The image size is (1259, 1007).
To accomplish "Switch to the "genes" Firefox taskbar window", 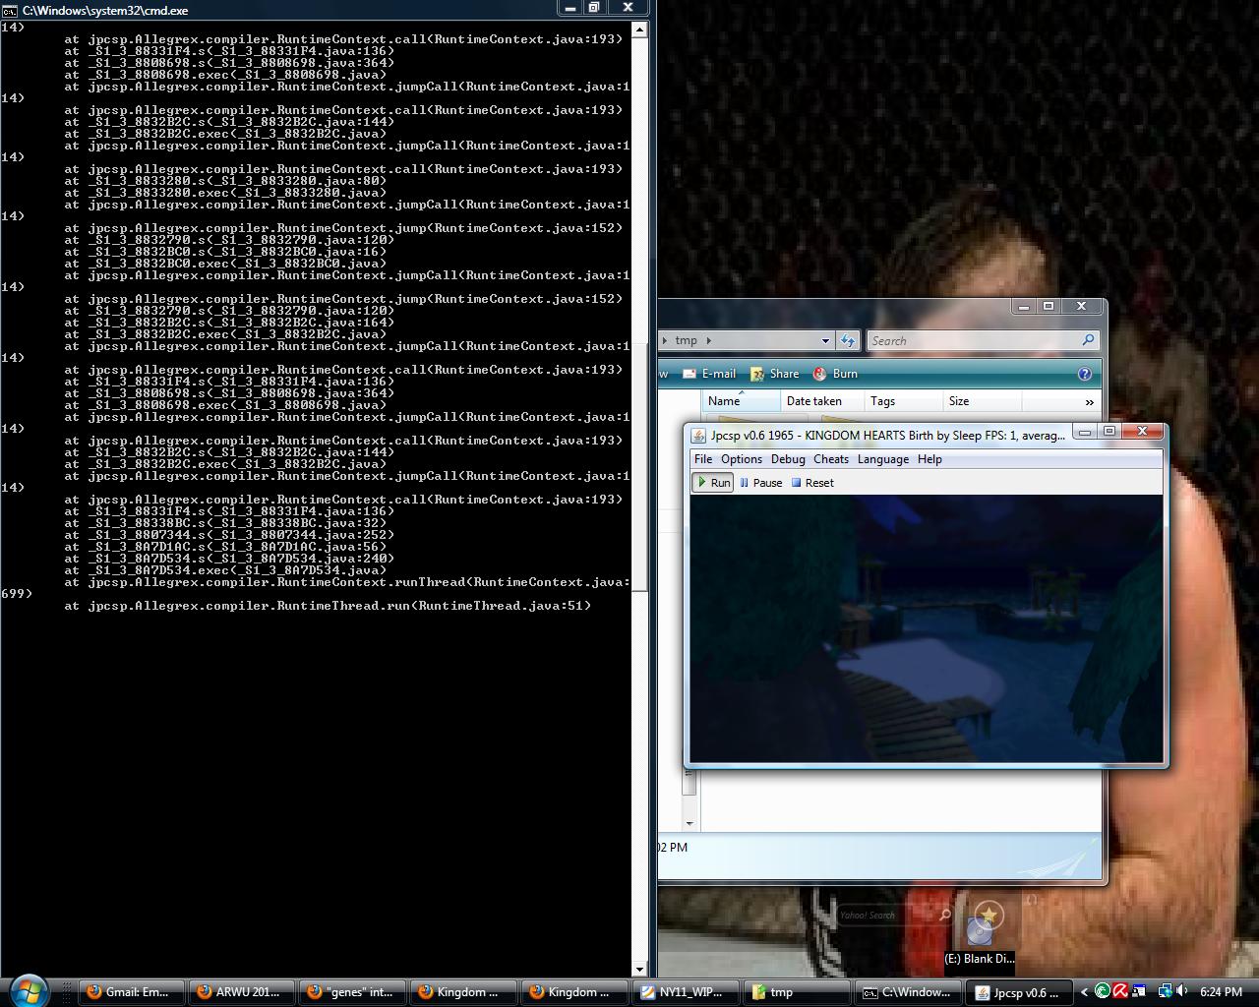I will tap(352, 992).
